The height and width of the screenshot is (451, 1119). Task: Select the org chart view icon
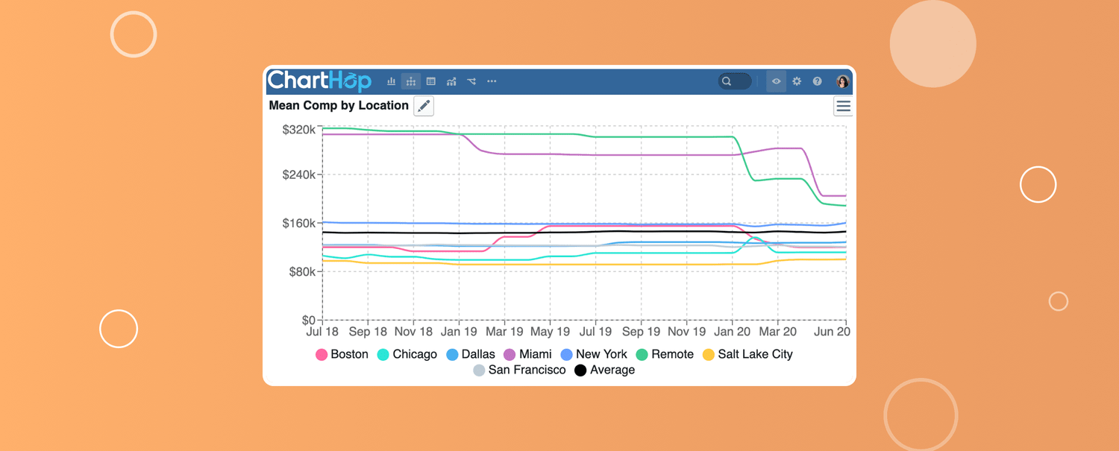411,81
